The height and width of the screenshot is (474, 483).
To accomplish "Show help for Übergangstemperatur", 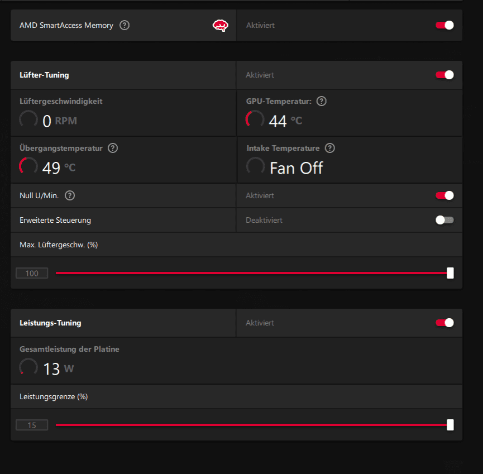I will click(113, 148).
